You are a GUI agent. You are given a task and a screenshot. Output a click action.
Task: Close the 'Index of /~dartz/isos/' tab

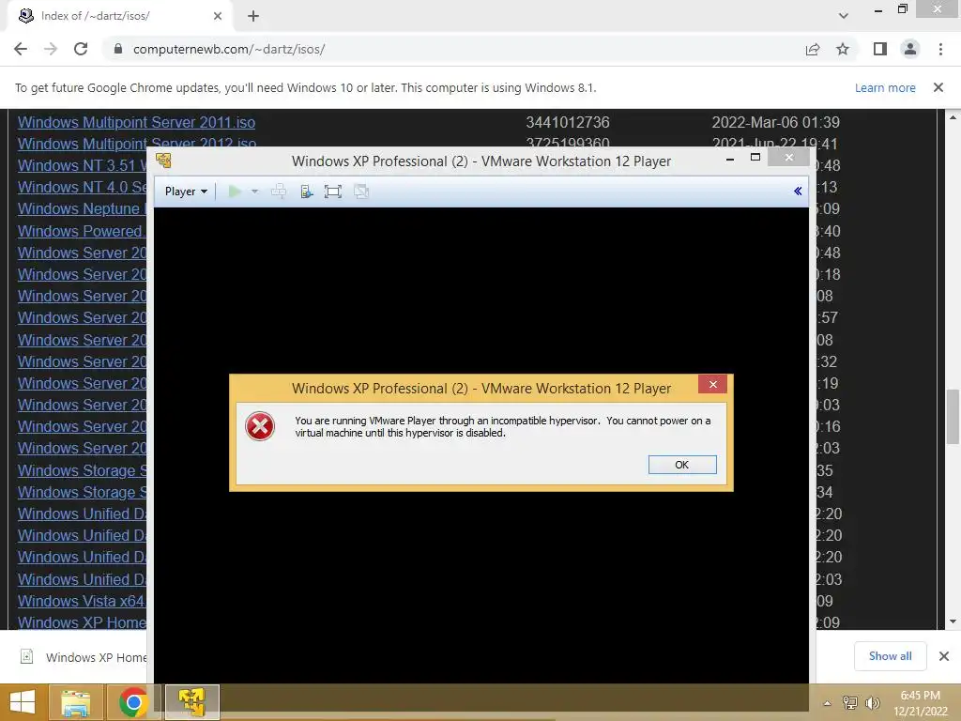(x=218, y=16)
